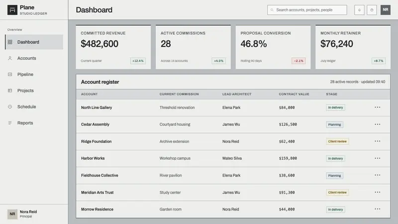Click Client review badge for Meridian Arts Trust
Image resolution: width=398 pixels, height=224 pixels.
point(337,193)
